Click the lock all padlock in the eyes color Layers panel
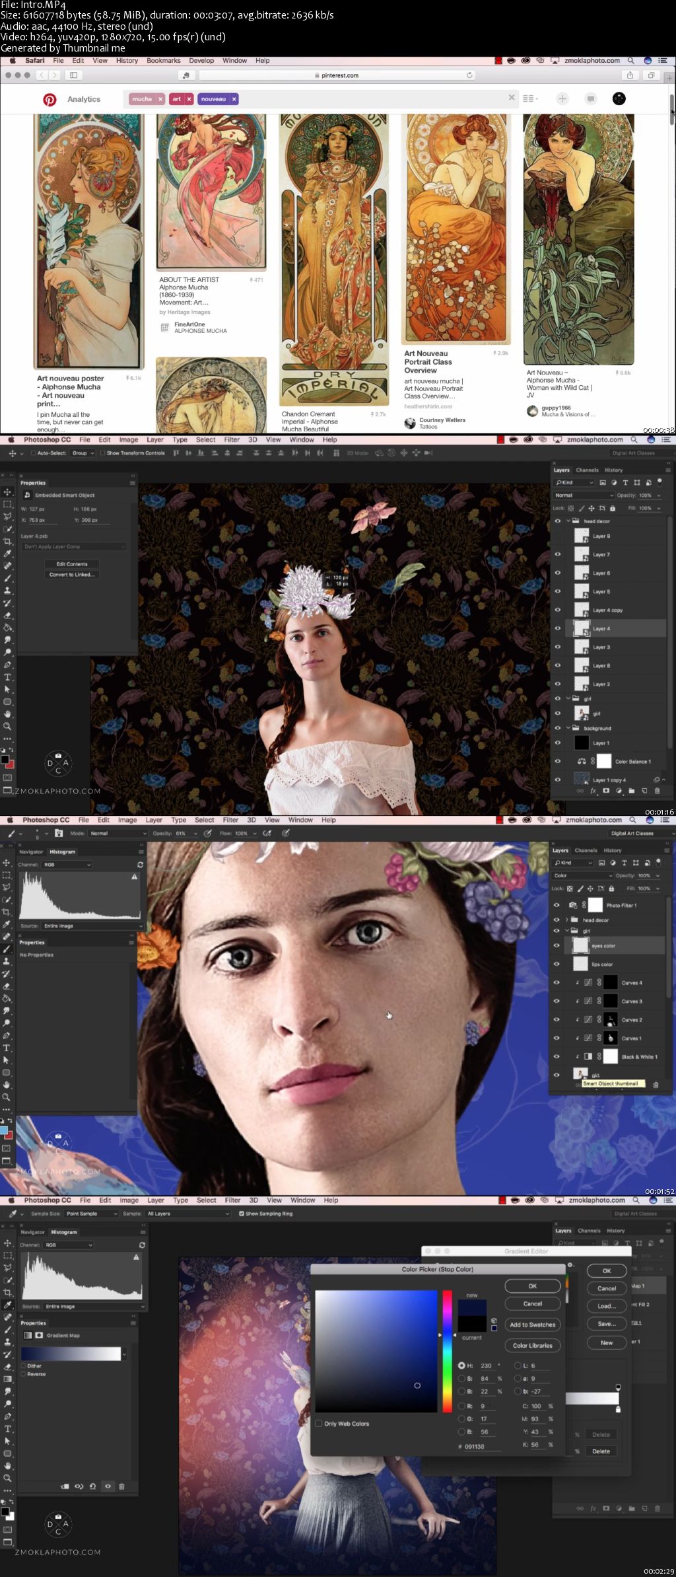Screen dimensions: 676x1577 pos(611,889)
